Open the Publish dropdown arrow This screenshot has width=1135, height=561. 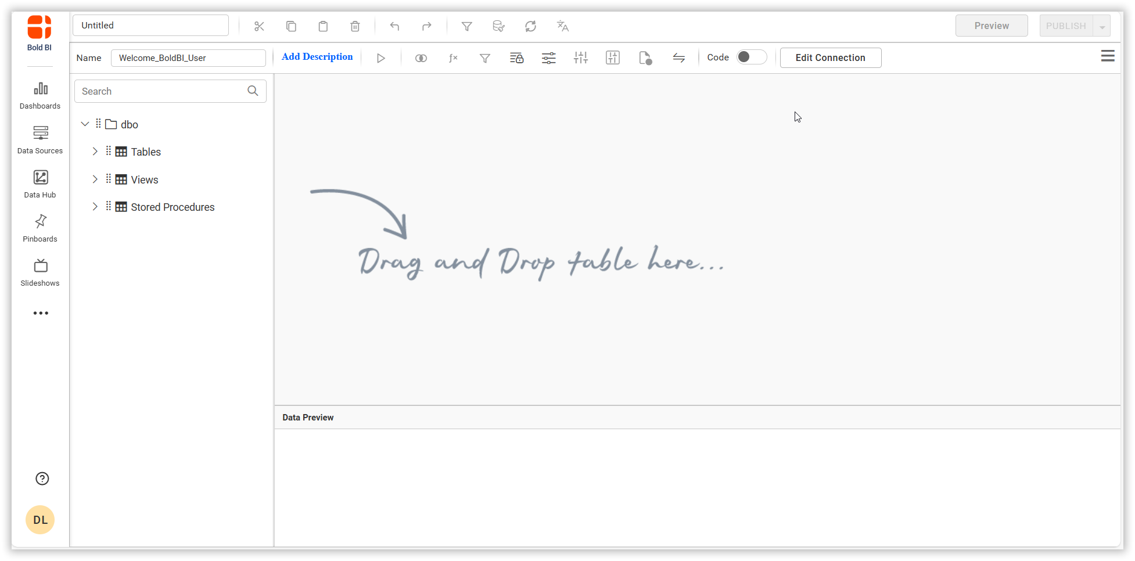(x=1102, y=26)
